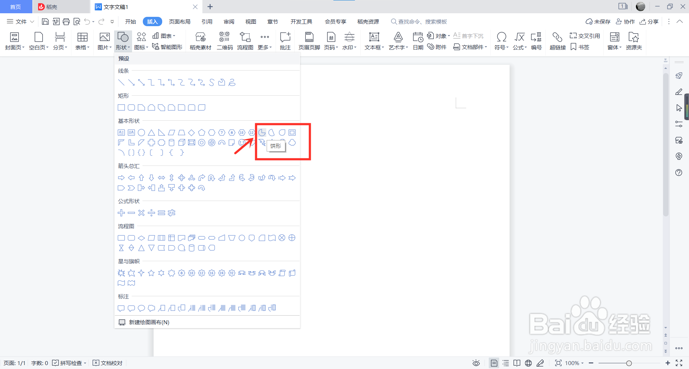Expand the 更多 more dropdown
This screenshot has height=369, width=689.
[x=265, y=41]
